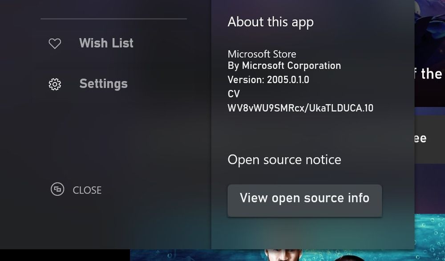This screenshot has width=445, height=261.
Task: Select the Microsoft Store app name text
Action: [x=262, y=54]
